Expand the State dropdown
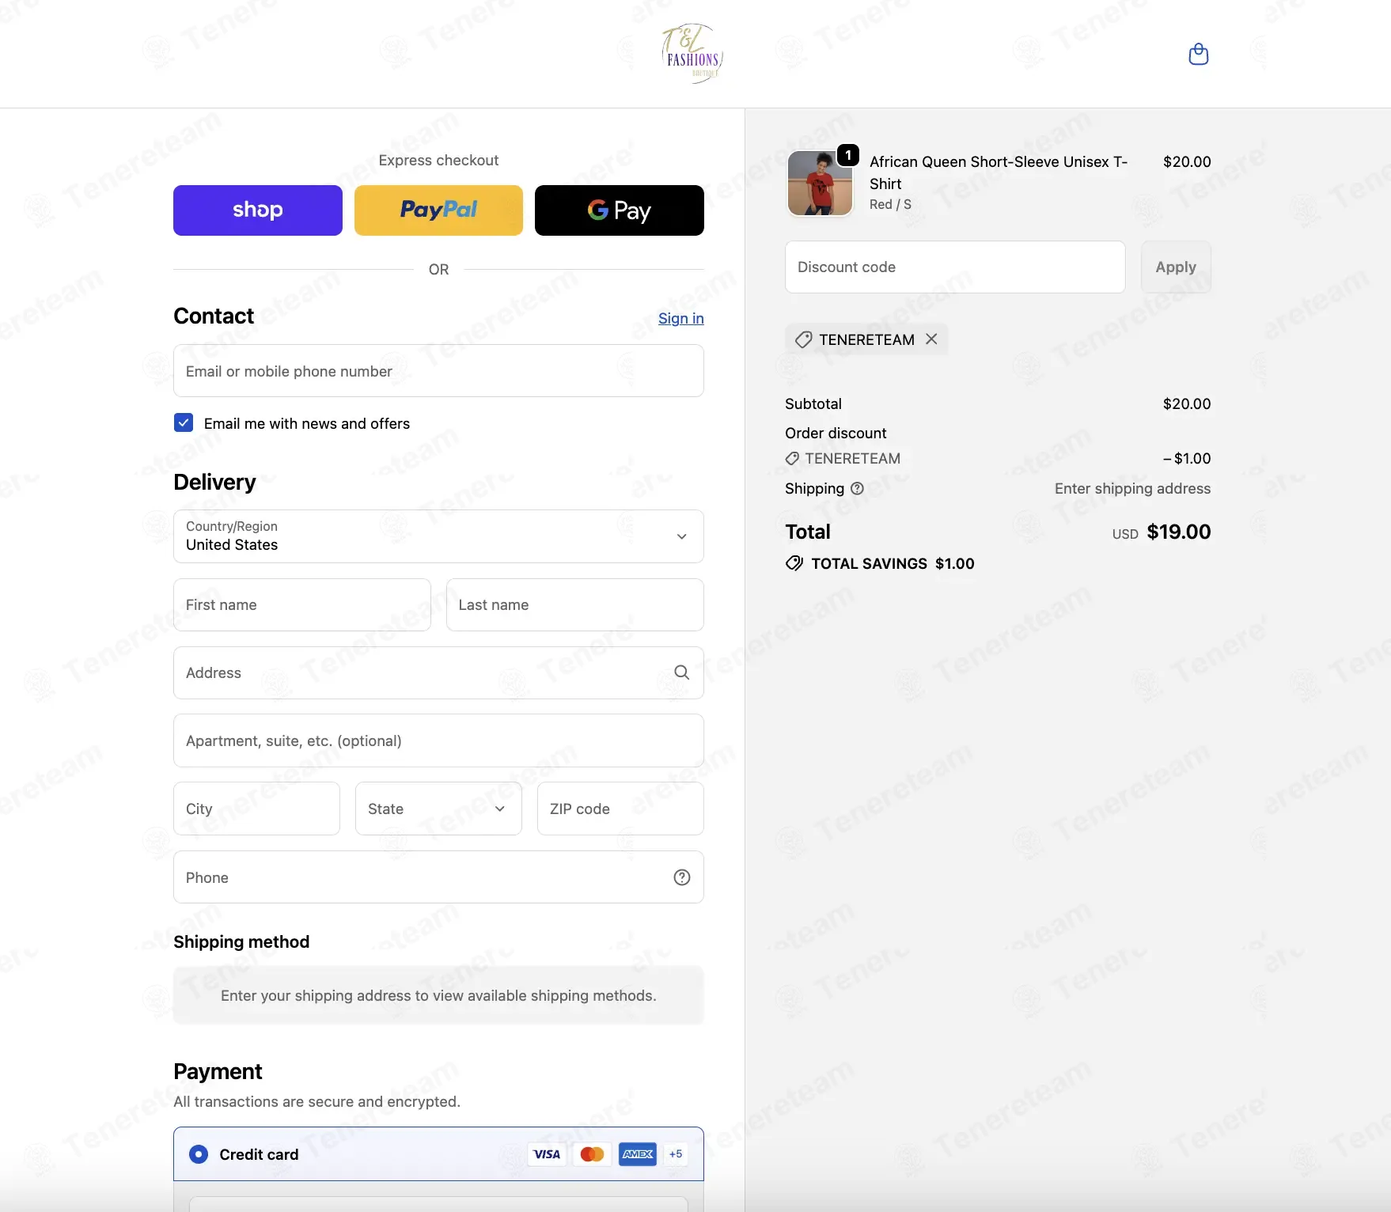The width and height of the screenshot is (1391, 1212). click(438, 809)
